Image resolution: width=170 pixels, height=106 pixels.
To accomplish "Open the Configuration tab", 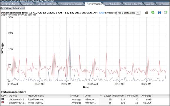I will click(113, 4).
